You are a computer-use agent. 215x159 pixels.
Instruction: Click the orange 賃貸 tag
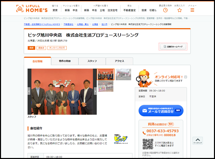31,48
